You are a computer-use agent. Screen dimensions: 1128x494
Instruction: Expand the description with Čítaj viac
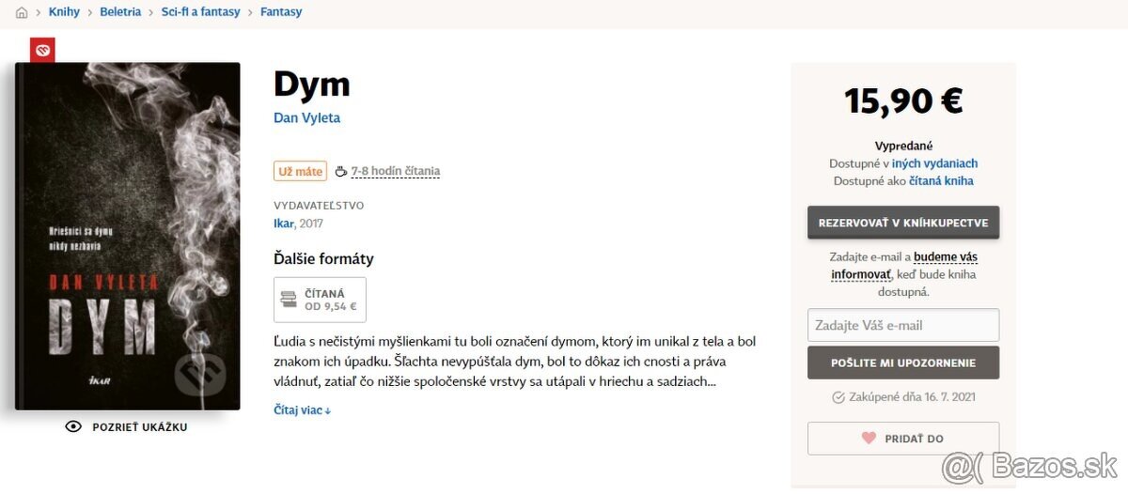coord(302,410)
